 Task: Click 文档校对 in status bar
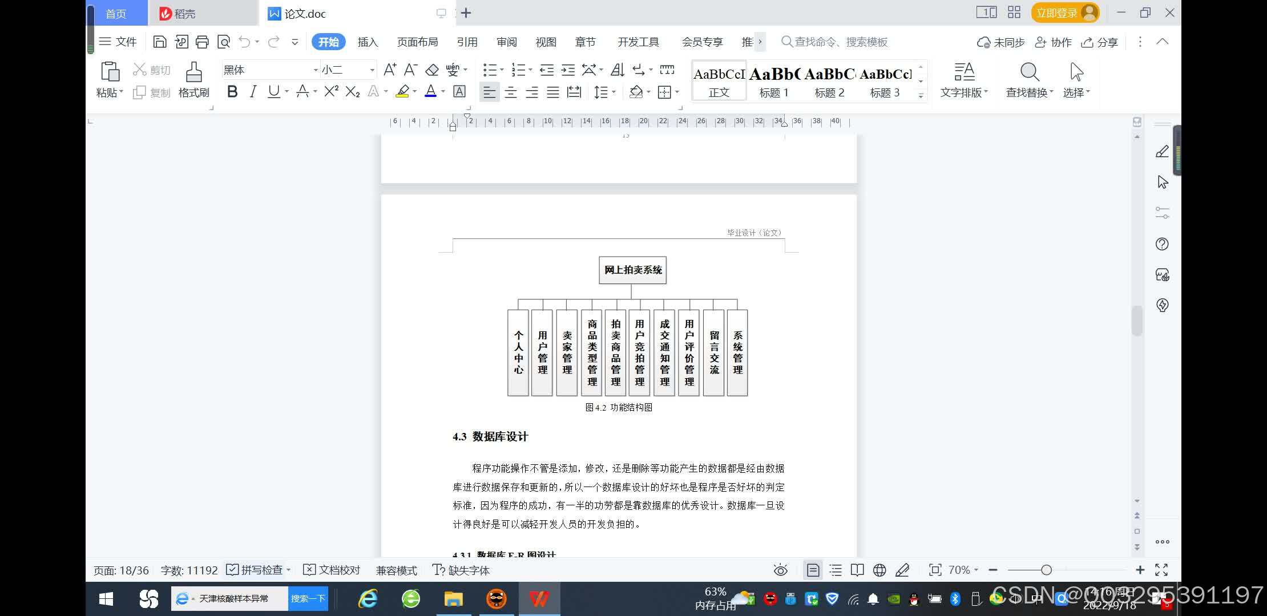tap(332, 570)
